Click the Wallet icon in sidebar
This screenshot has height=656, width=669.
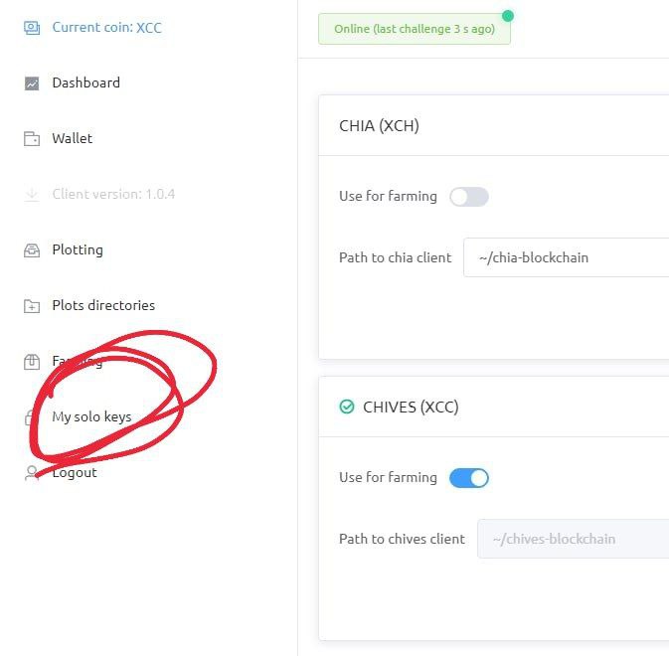click(x=32, y=138)
